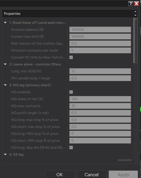Select the 'Long: min ADX(14)' label

click(x=26, y=71)
